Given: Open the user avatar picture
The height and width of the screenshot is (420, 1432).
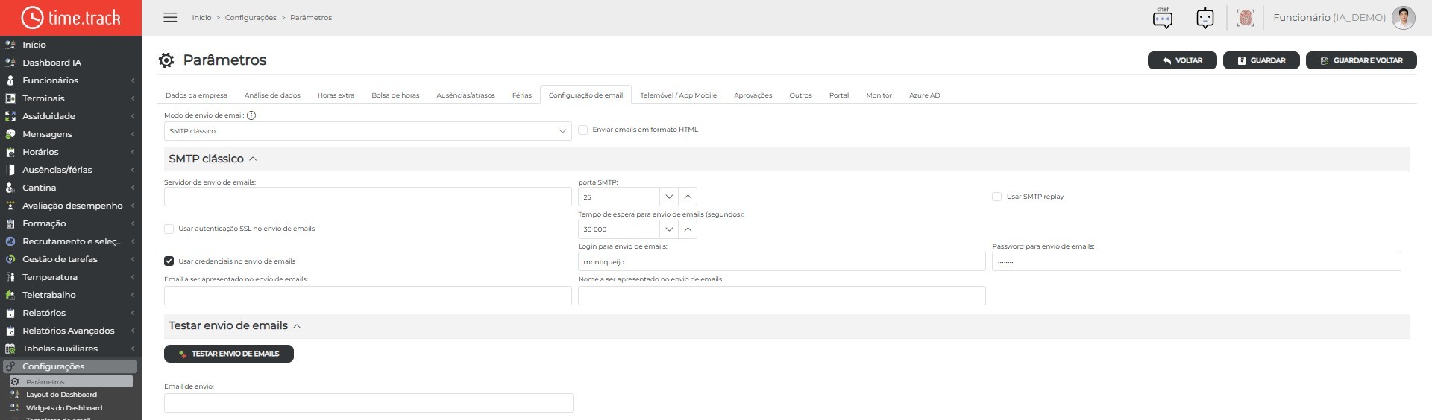Looking at the screenshot, I should coord(1403,18).
